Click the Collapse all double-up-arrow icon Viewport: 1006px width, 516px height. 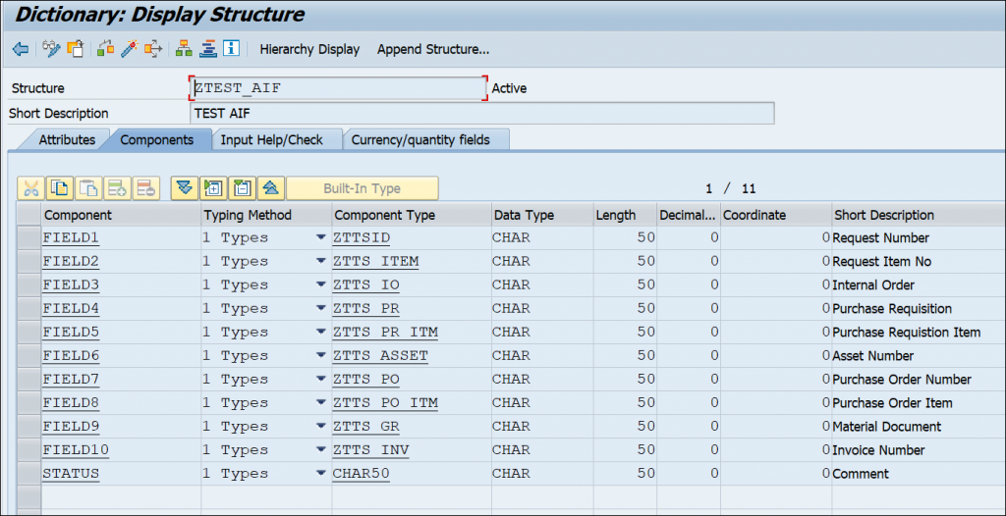click(x=271, y=187)
